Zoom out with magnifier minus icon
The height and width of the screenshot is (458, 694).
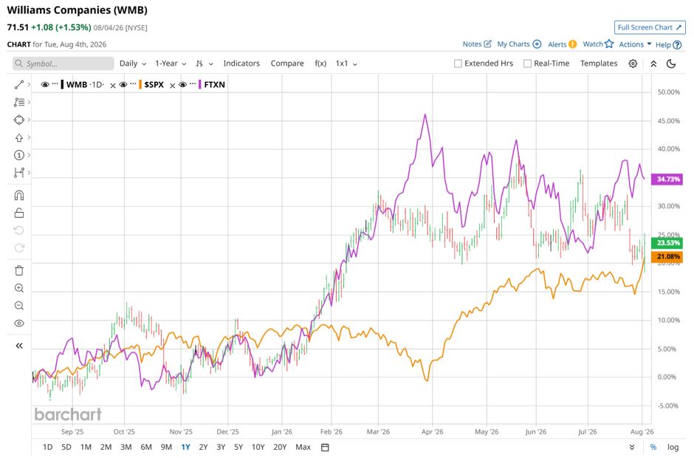point(18,306)
